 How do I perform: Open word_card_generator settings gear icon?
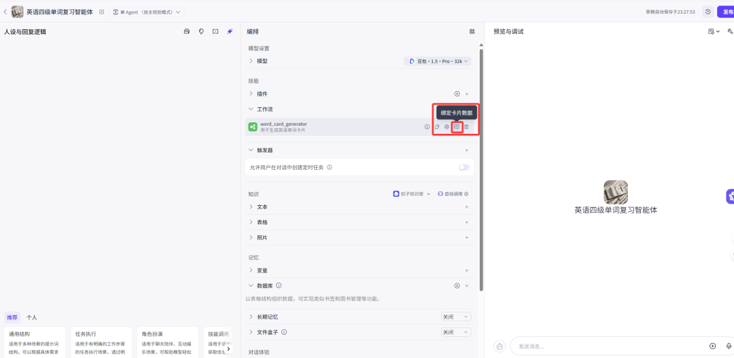[x=447, y=127]
